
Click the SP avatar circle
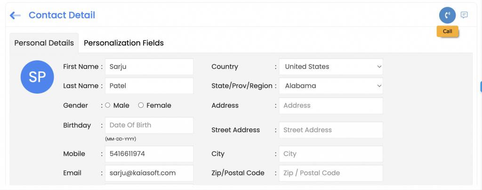37,77
